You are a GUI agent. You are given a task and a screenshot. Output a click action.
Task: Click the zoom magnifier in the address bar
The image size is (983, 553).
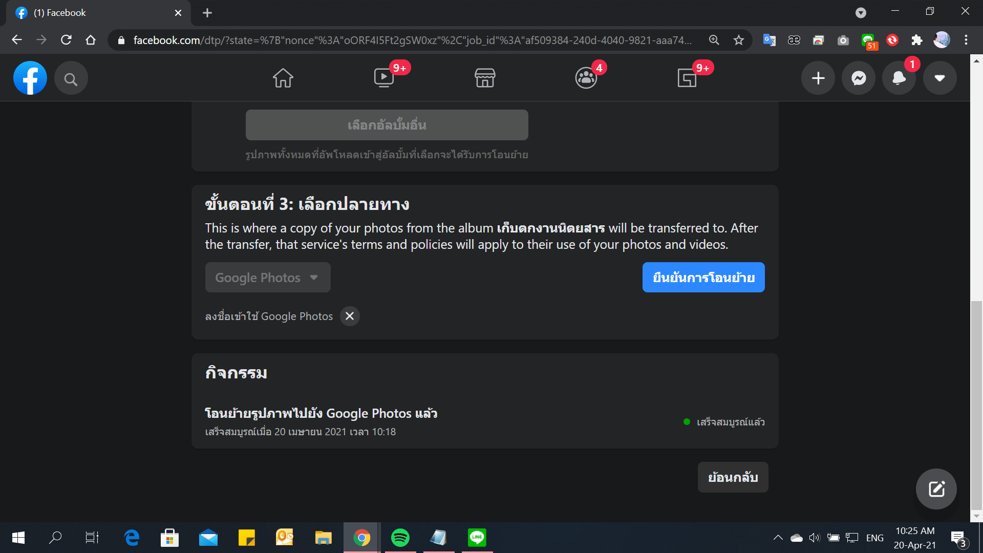714,40
